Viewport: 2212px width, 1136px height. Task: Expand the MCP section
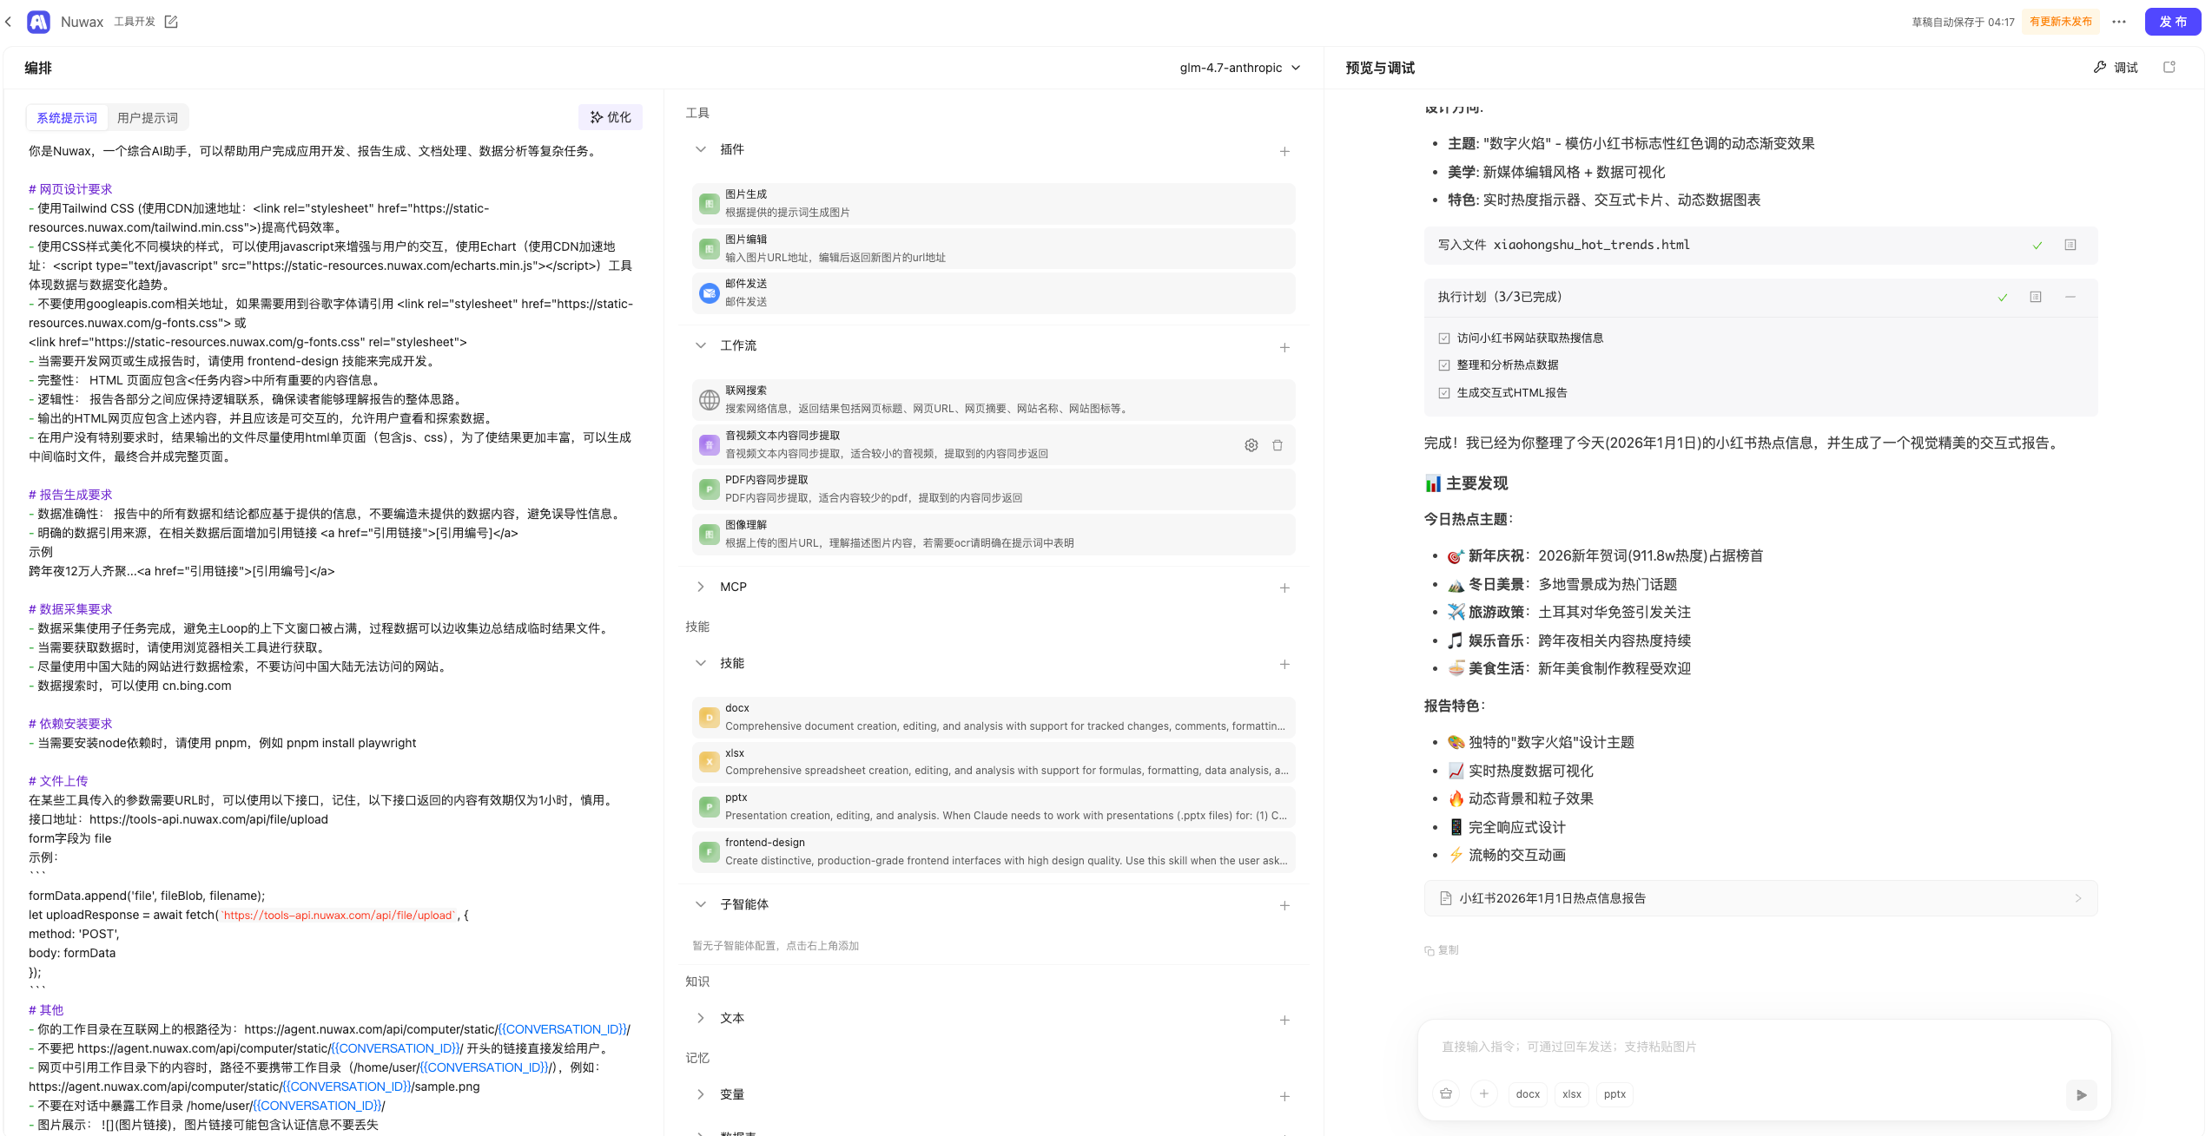pyautogui.click(x=701, y=587)
